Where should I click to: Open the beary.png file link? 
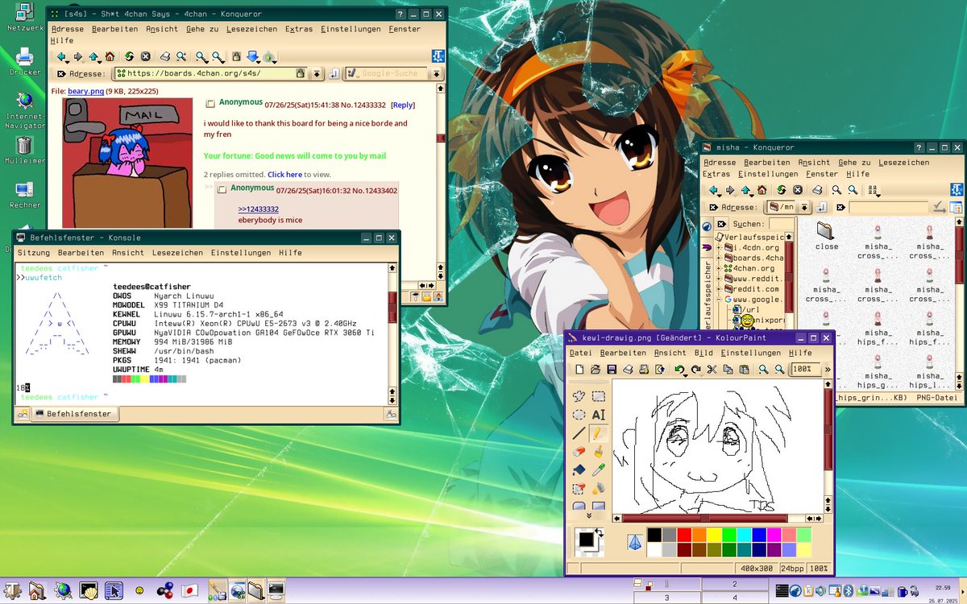click(x=86, y=92)
